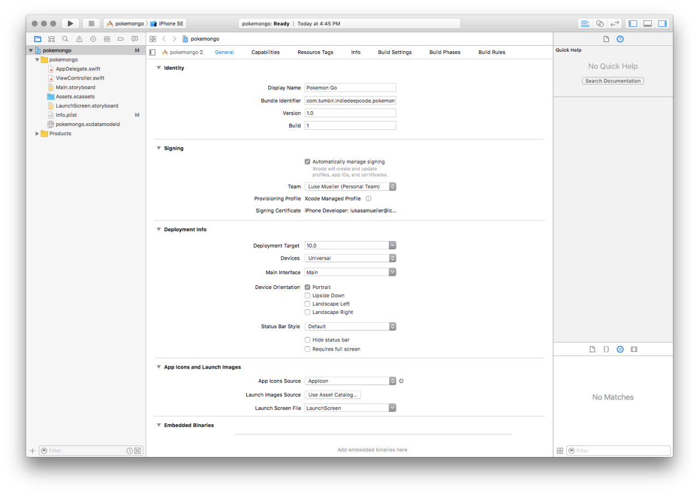Open the related items grid menu
The width and height of the screenshot is (699, 494).
[153, 39]
